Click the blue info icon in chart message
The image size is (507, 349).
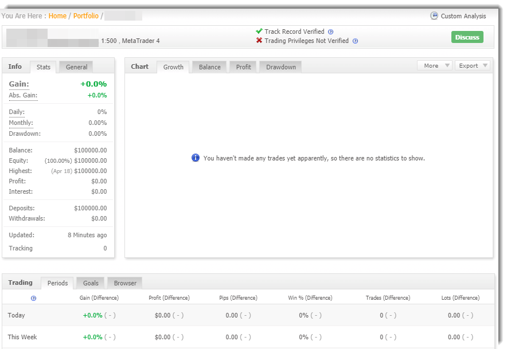coord(196,158)
